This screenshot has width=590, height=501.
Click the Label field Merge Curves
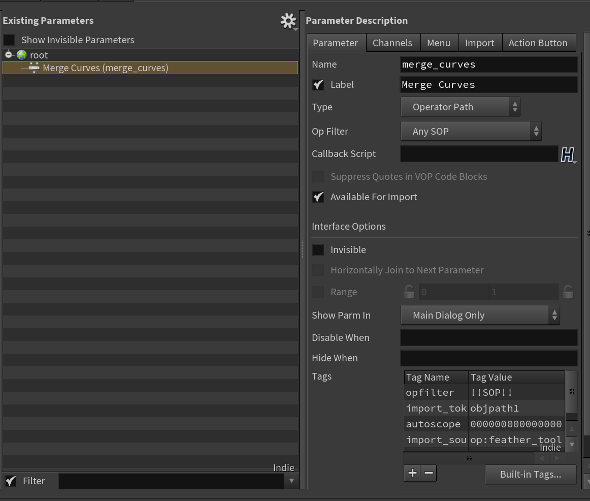[489, 85]
